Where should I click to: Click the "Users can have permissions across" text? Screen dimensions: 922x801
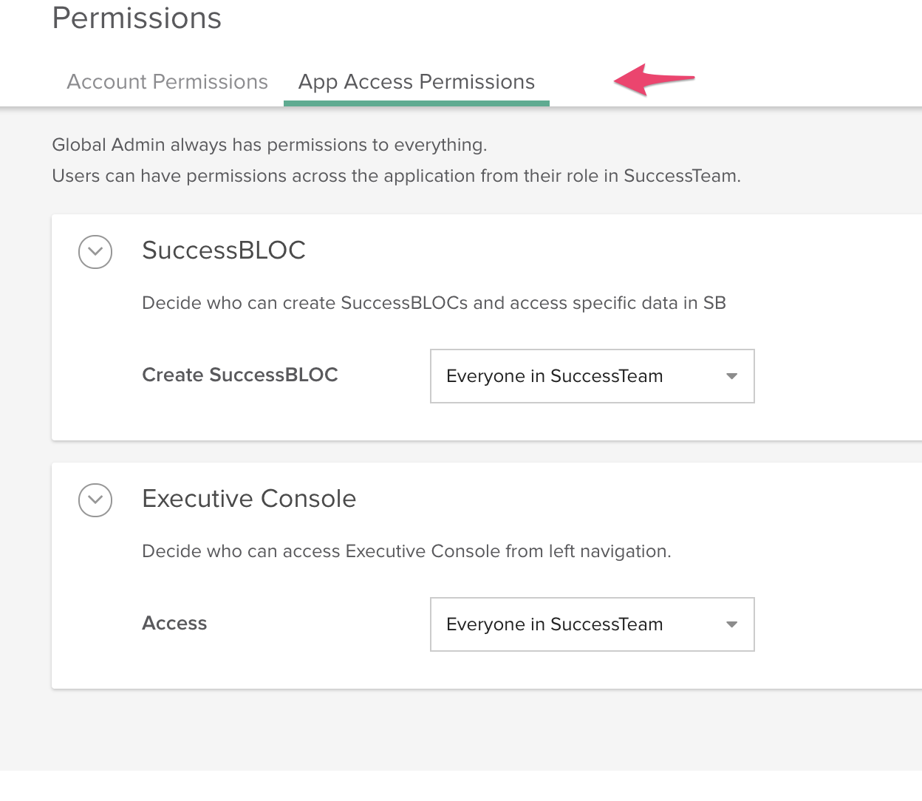[397, 176]
